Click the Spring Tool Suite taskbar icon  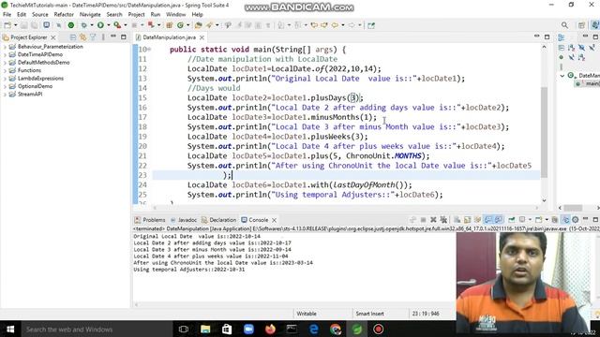(x=357, y=329)
